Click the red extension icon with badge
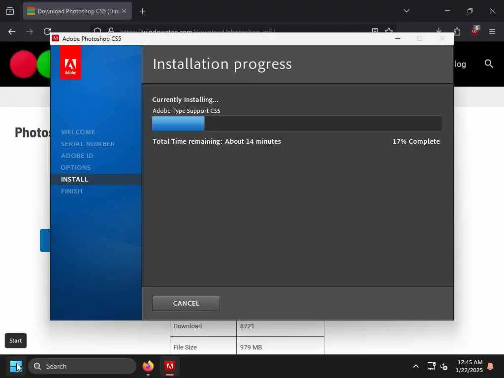504x378 pixels. (475, 31)
